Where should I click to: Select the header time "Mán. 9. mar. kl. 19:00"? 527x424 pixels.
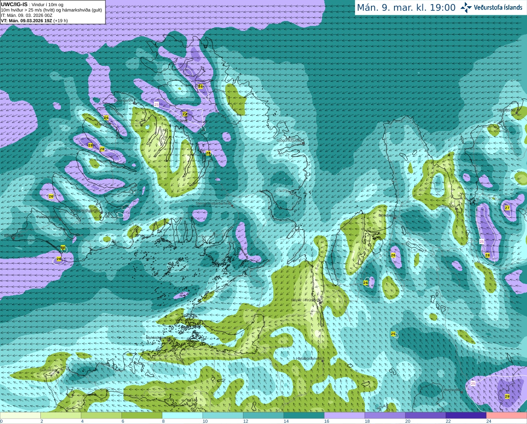pos(406,7)
